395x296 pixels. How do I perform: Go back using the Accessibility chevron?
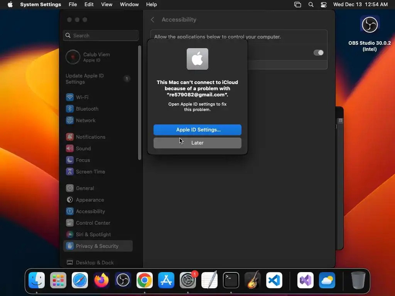[x=152, y=20]
